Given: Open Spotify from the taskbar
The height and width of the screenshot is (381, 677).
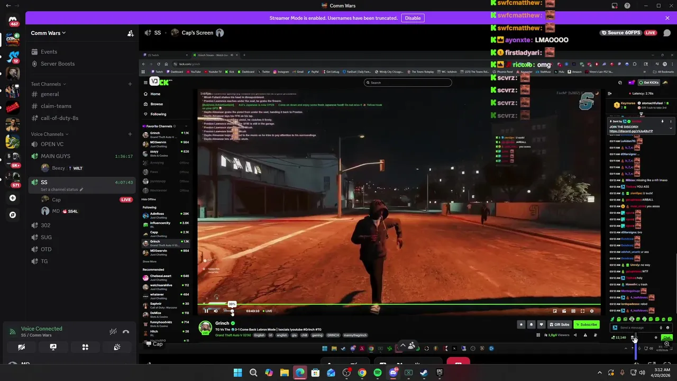Looking at the screenshot, I should click(377, 373).
